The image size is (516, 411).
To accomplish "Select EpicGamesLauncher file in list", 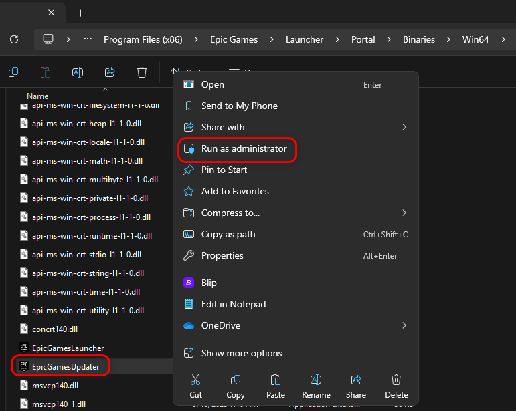I will [x=68, y=348].
